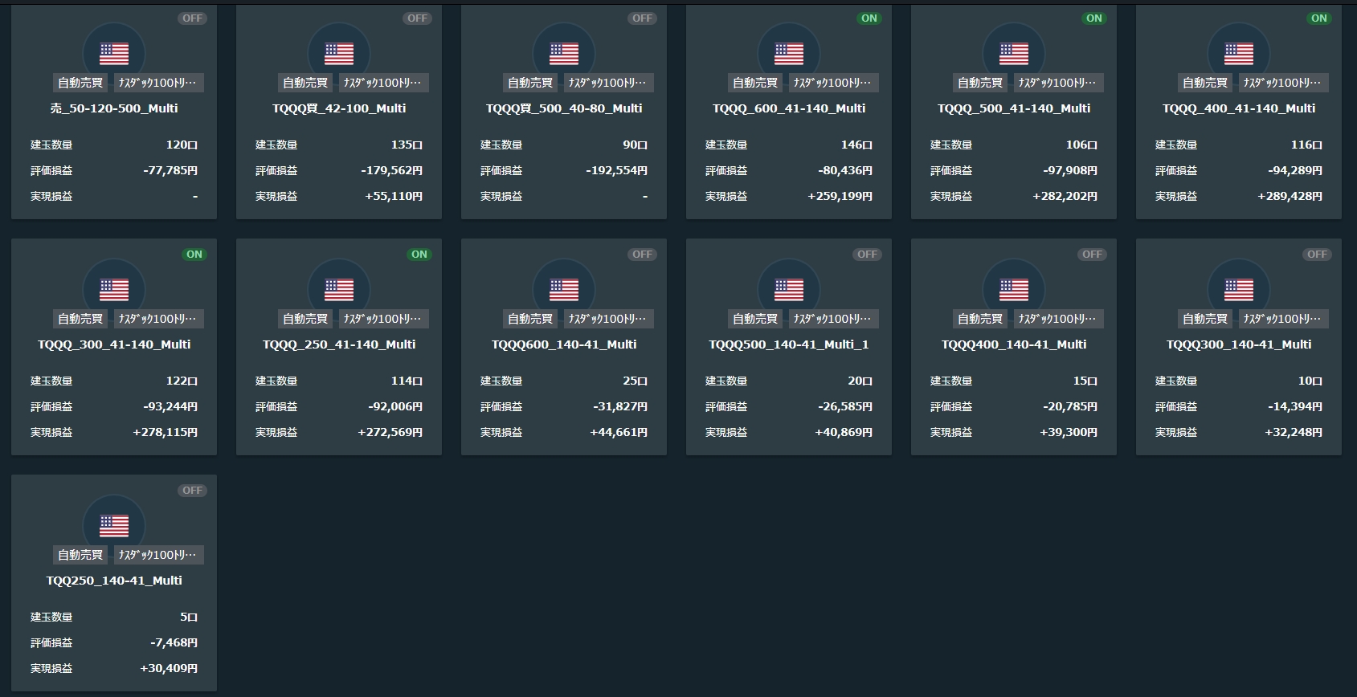The width and height of the screenshot is (1357, 697).
Task: Toggle OFF badge on TQQQ400_140-41_Multi
Action: [1093, 254]
